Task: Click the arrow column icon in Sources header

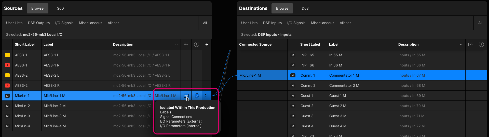Action: pos(207,44)
